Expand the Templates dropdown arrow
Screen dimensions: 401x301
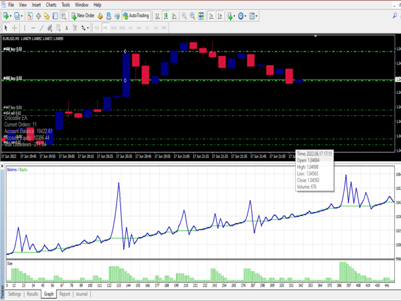(x=256, y=16)
